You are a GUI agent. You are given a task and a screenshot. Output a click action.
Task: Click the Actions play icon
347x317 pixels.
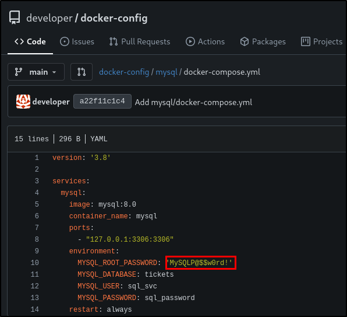pyautogui.click(x=190, y=41)
